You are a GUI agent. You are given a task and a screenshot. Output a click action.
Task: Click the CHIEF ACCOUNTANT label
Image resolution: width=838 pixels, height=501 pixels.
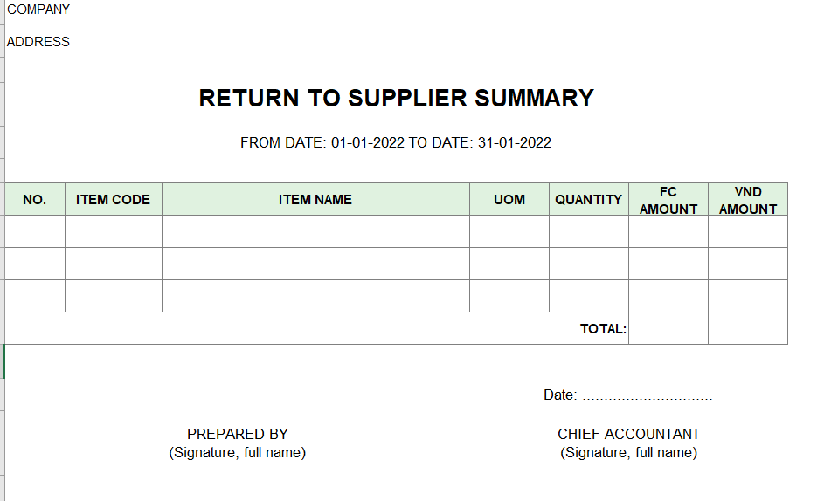628,434
